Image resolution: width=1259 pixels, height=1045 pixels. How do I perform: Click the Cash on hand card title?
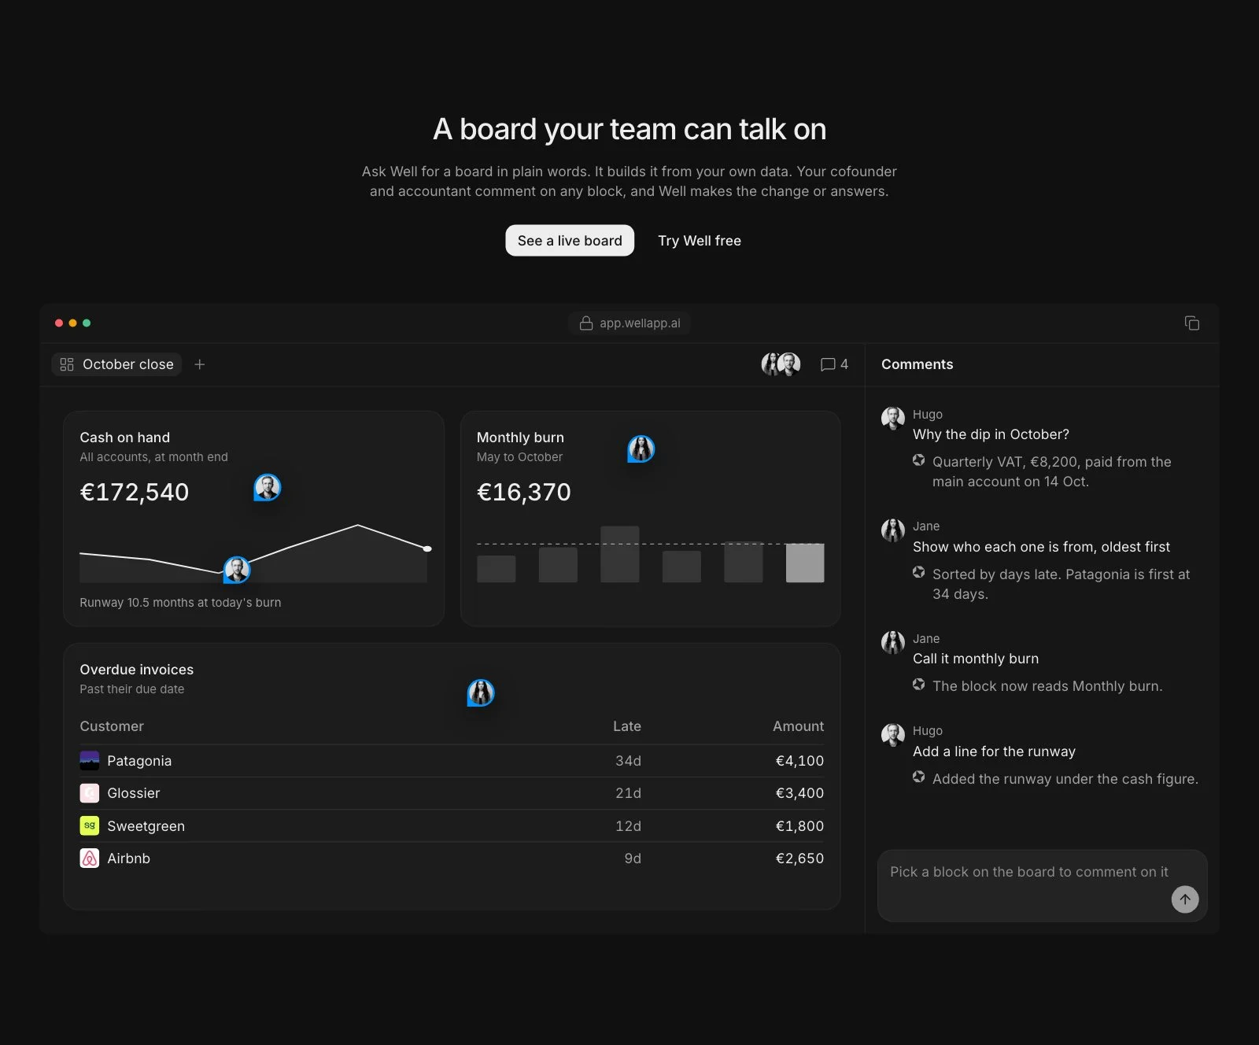(x=125, y=438)
